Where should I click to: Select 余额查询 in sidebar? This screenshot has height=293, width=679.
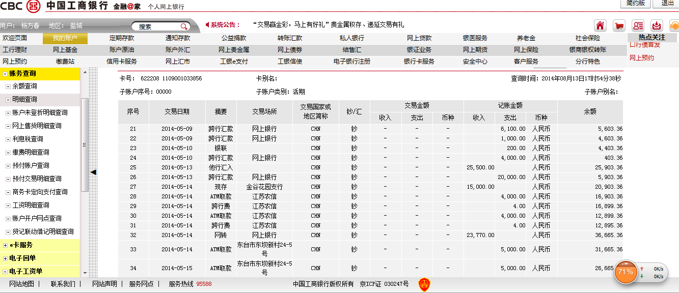click(x=24, y=86)
